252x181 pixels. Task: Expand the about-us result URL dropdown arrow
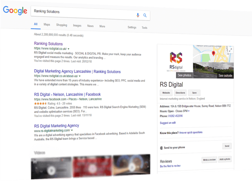point(80,76)
